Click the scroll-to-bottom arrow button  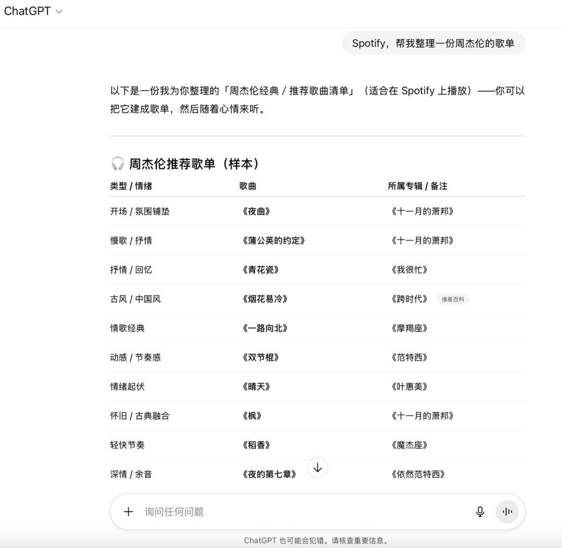[317, 468]
